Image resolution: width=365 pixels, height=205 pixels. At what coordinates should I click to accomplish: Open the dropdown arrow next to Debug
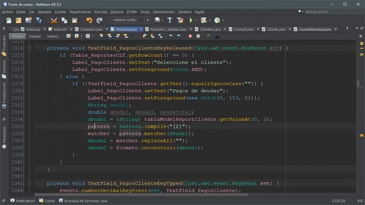coord(210,20)
